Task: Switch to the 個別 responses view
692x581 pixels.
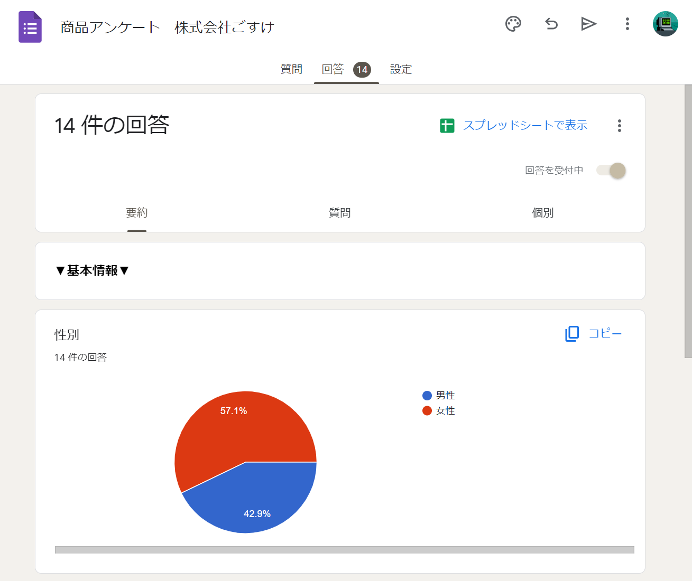Action: click(x=542, y=212)
